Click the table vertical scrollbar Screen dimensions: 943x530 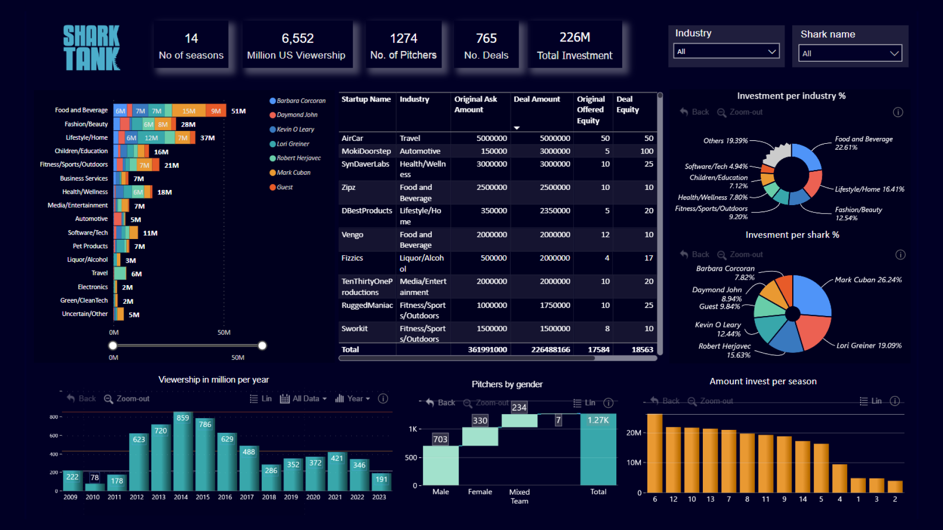[x=660, y=223]
